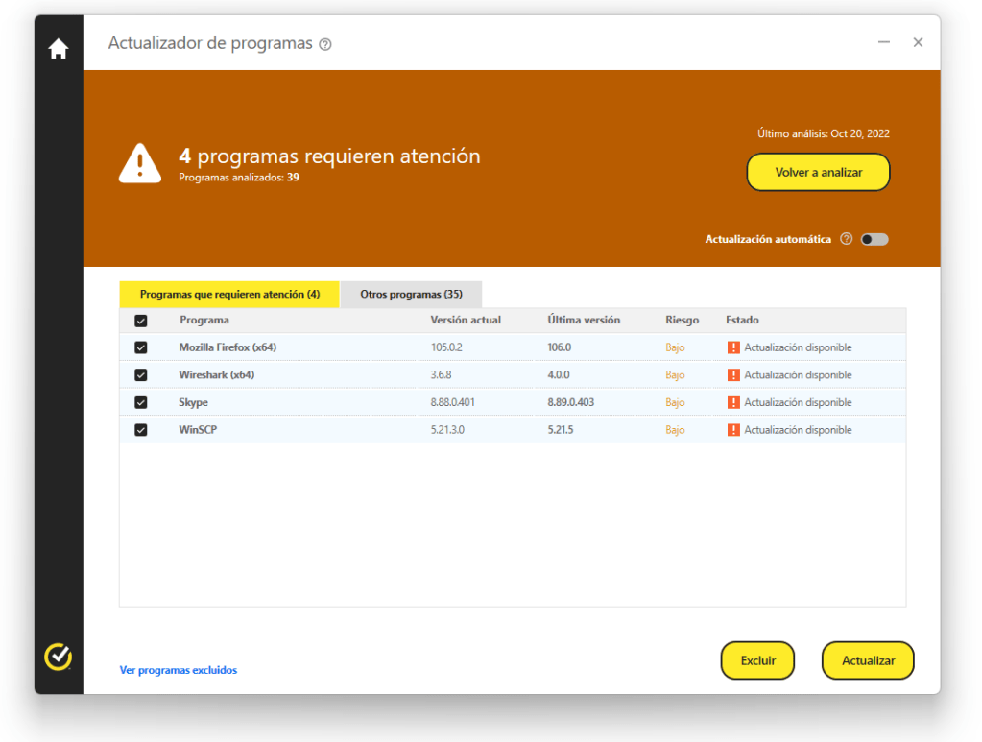Screen dimensions: 982x742
Task: Click the red alert icon for WinSCP
Action: click(734, 429)
